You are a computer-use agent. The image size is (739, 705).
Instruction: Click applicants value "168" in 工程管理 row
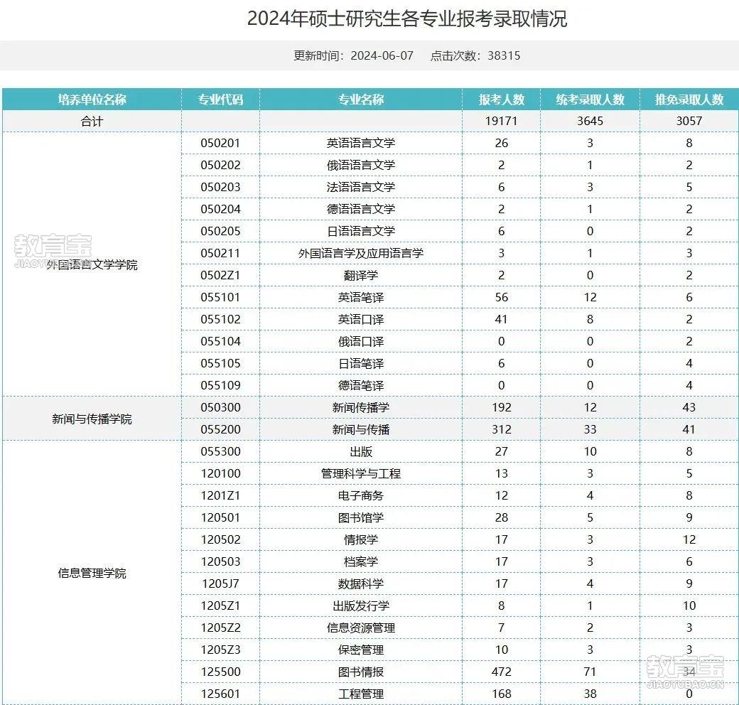coord(502,694)
